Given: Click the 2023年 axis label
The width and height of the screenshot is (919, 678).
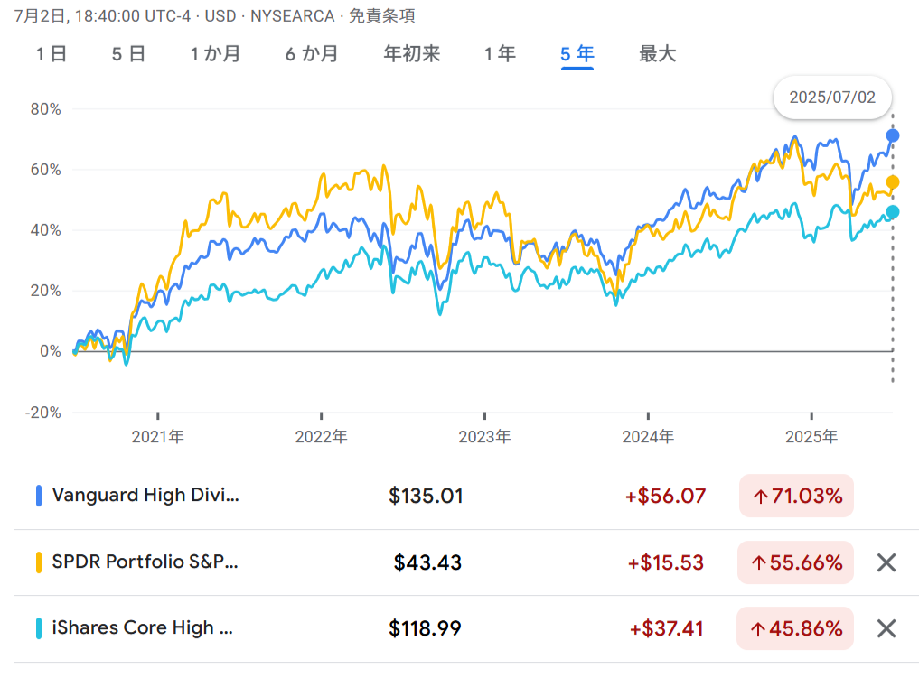Looking at the screenshot, I should [484, 437].
